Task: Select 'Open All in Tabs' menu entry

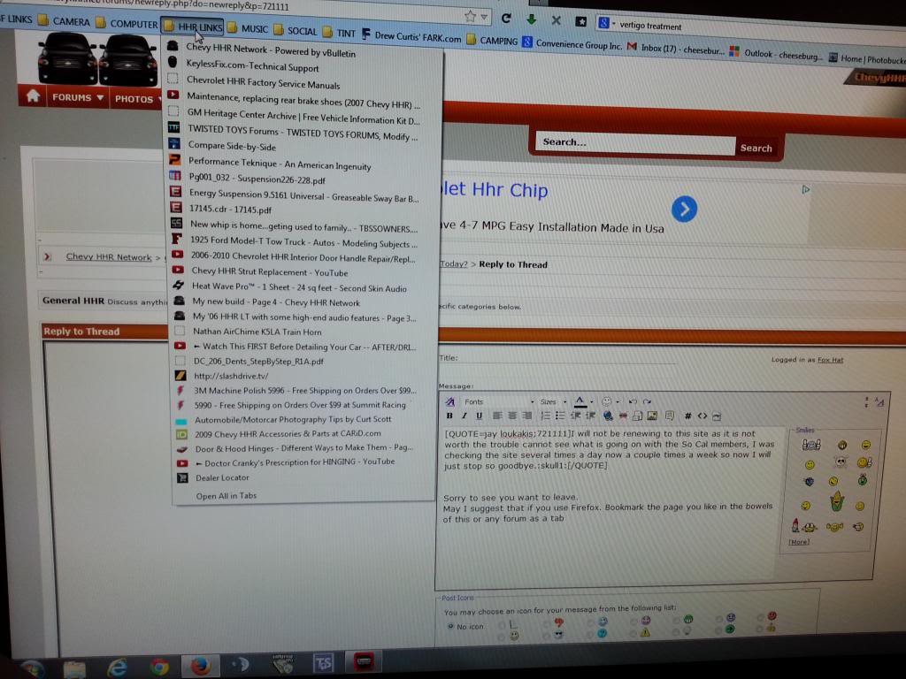Action: 226,496
